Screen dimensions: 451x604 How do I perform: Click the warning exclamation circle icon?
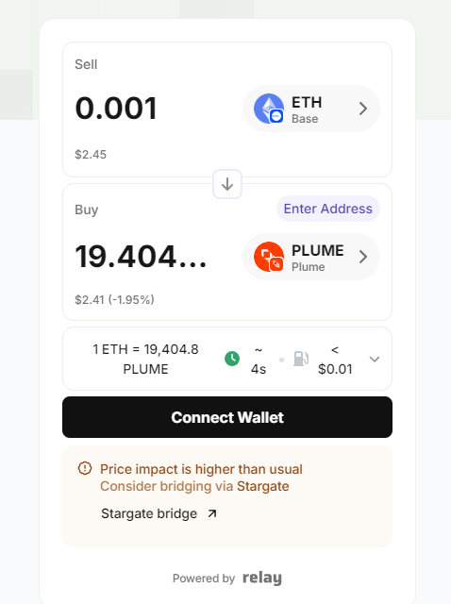[85, 468]
